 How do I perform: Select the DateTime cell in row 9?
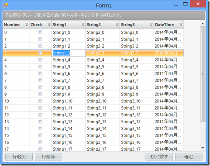pyautogui.click(x=169, y=94)
